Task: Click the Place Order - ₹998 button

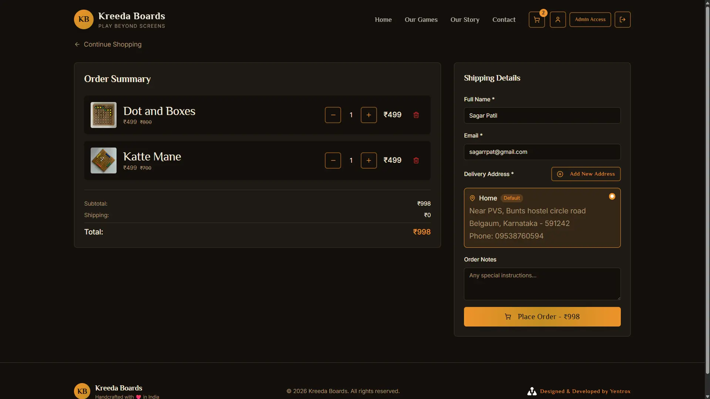Action: click(x=542, y=316)
